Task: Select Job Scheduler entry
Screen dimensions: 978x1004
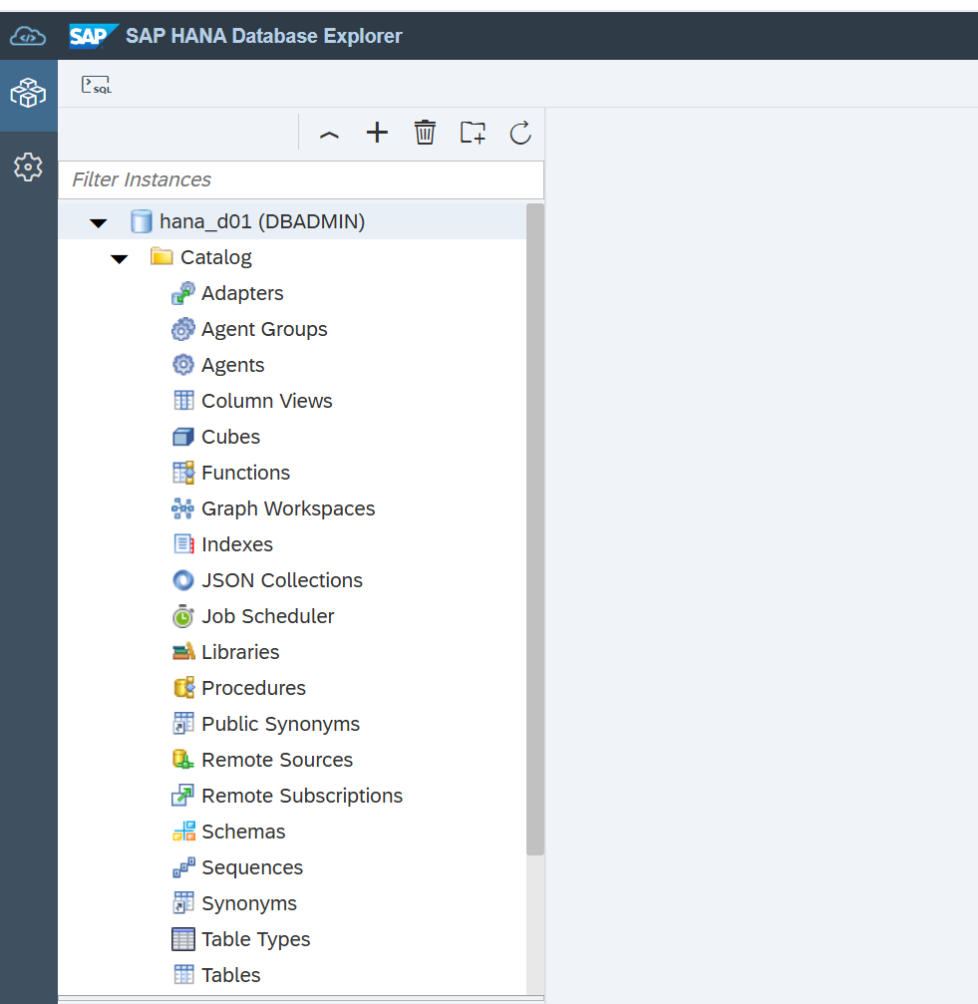Action: 267,616
